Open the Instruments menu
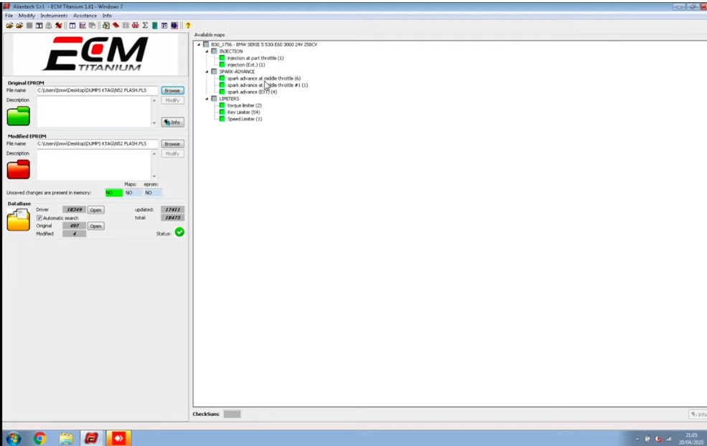The image size is (707, 446). (x=54, y=15)
